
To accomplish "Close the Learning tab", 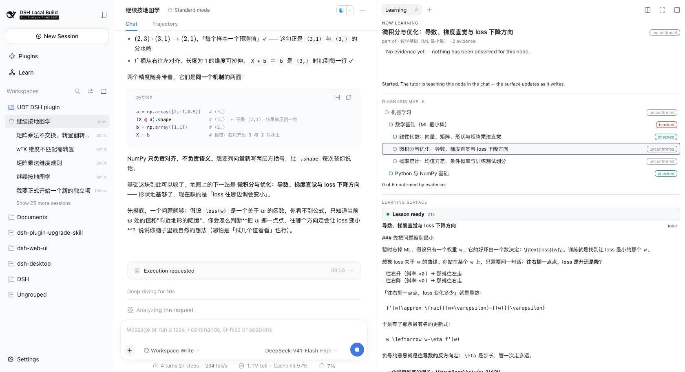I will [416, 10].
